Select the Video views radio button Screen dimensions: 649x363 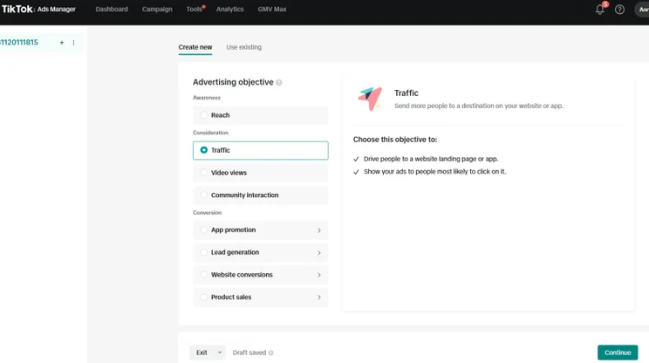(x=203, y=173)
